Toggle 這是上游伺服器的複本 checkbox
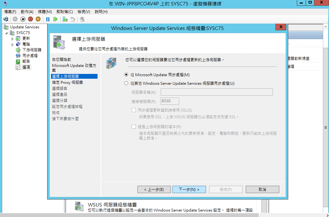Image resolution: width=329 pixels, height=217 pixels. (x=134, y=127)
